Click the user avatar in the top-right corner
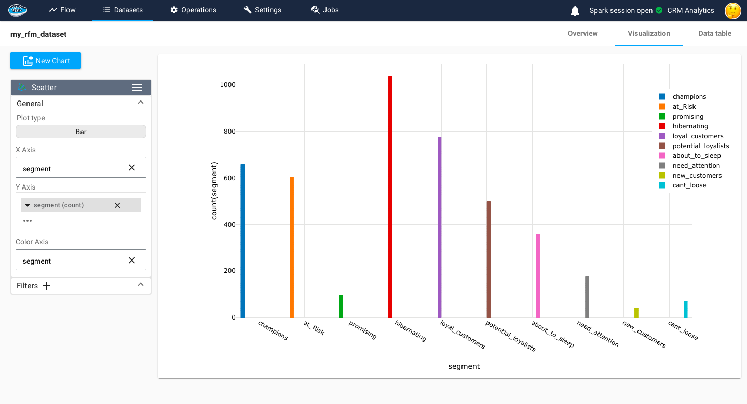Screen dimensions: 747x404 [732, 10]
